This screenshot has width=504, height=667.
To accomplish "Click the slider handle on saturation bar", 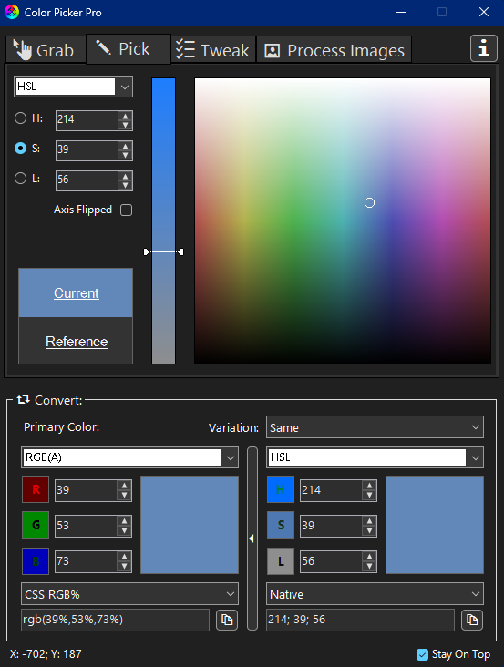I will coord(164,251).
